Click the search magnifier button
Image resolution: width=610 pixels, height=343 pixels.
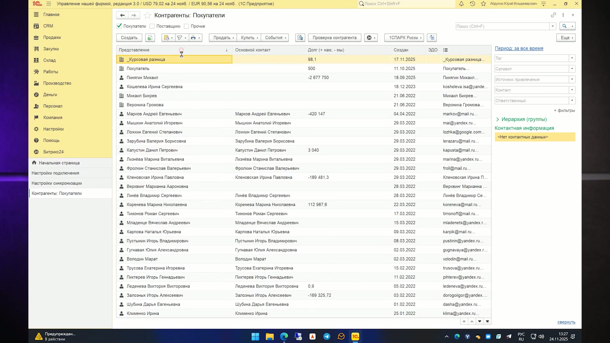pyautogui.click(x=564, y=26)
